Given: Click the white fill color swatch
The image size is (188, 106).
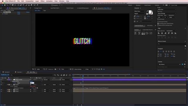Looking at the screenshot, I should click(150, 12).
